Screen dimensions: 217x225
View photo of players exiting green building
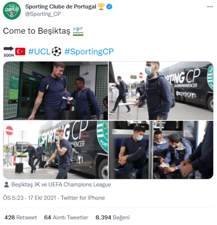point(55,91)
